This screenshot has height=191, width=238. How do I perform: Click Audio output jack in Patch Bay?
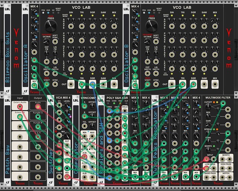click(x=38, y=107)
